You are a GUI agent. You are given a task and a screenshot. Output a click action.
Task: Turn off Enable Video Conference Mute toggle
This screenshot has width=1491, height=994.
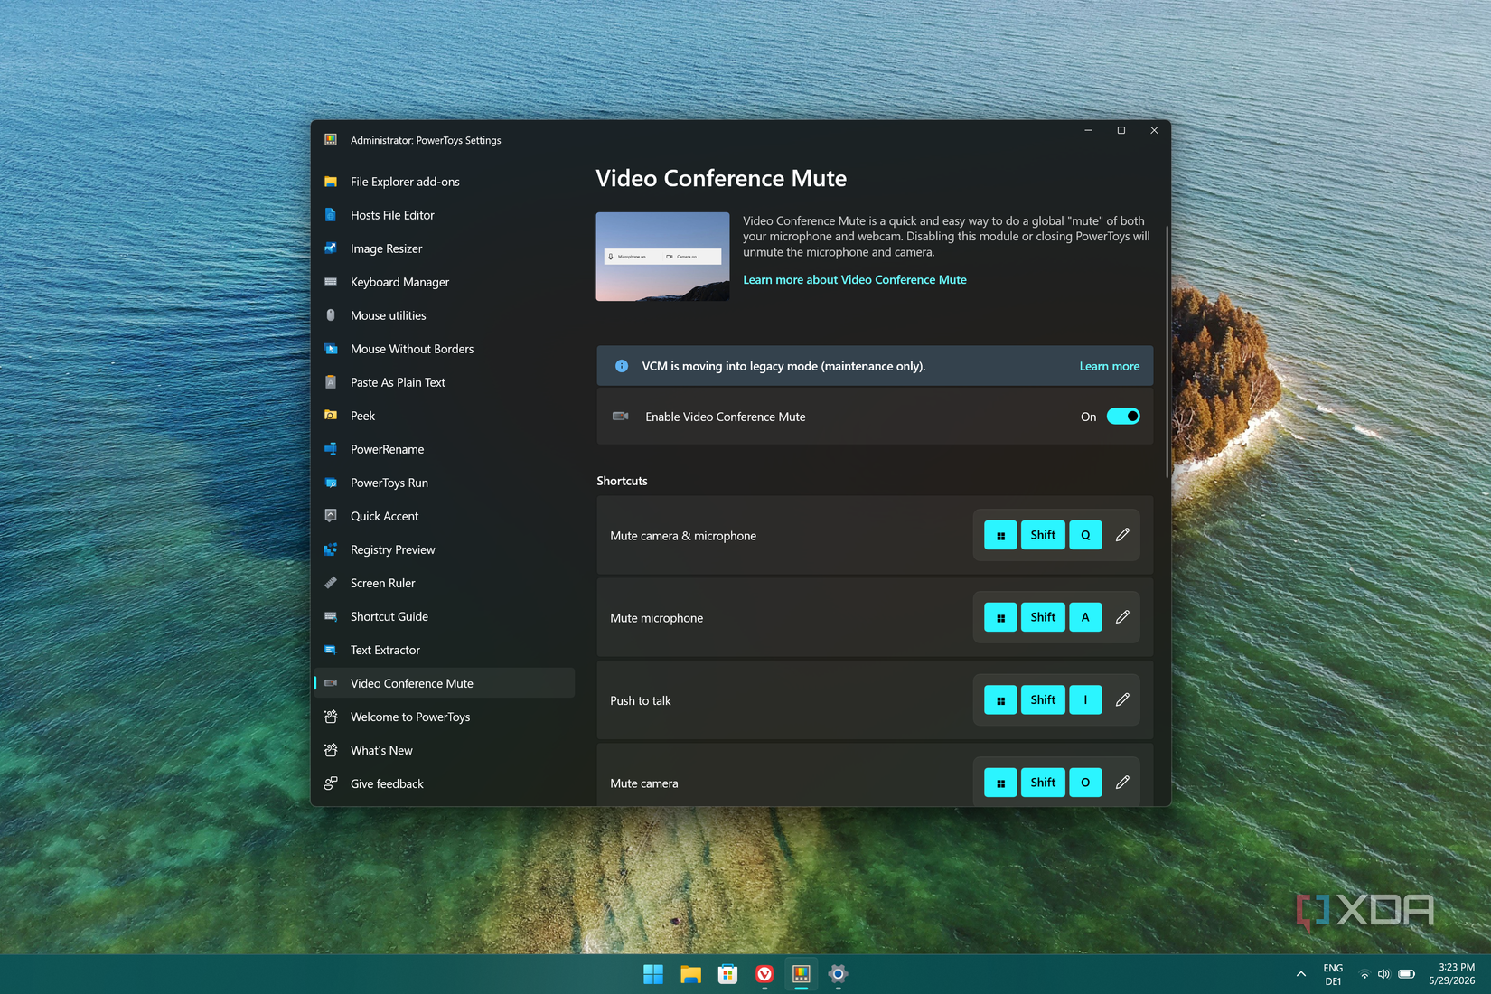1123,417
